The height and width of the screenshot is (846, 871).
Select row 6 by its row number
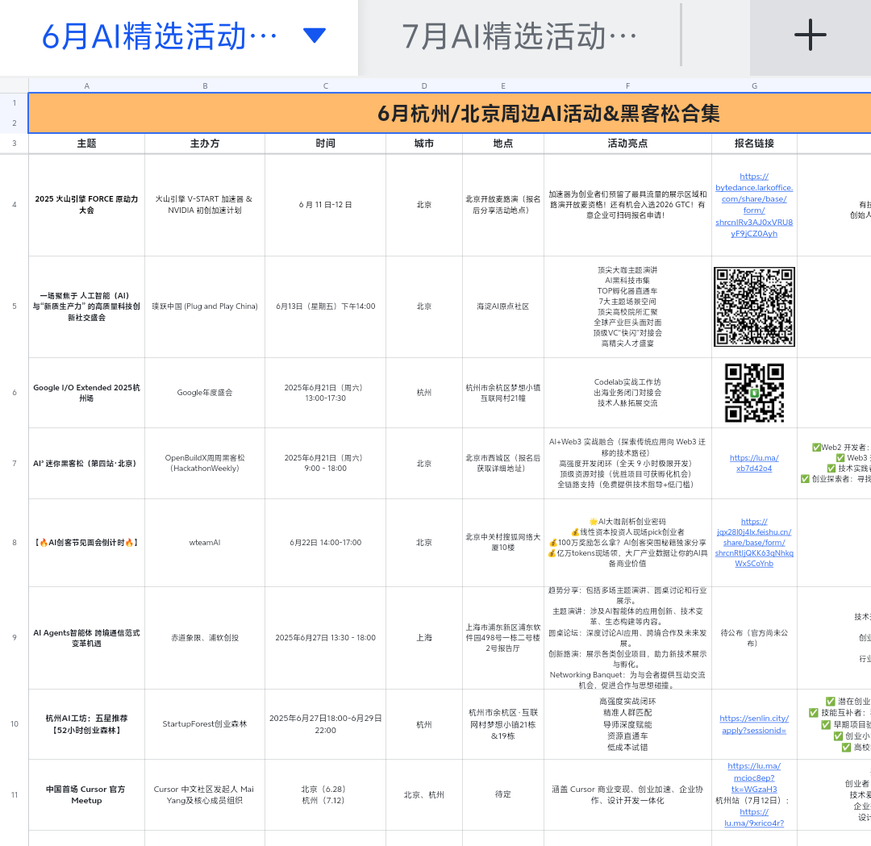point(15,393)
